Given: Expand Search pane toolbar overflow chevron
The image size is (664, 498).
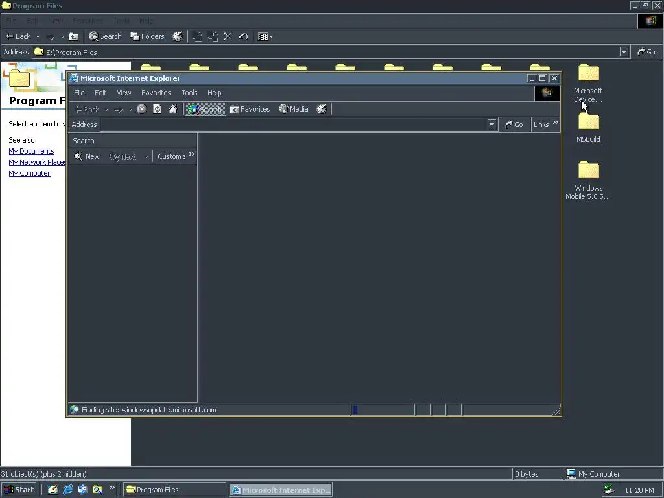Looking at the screenshot, I should (192, 154).
